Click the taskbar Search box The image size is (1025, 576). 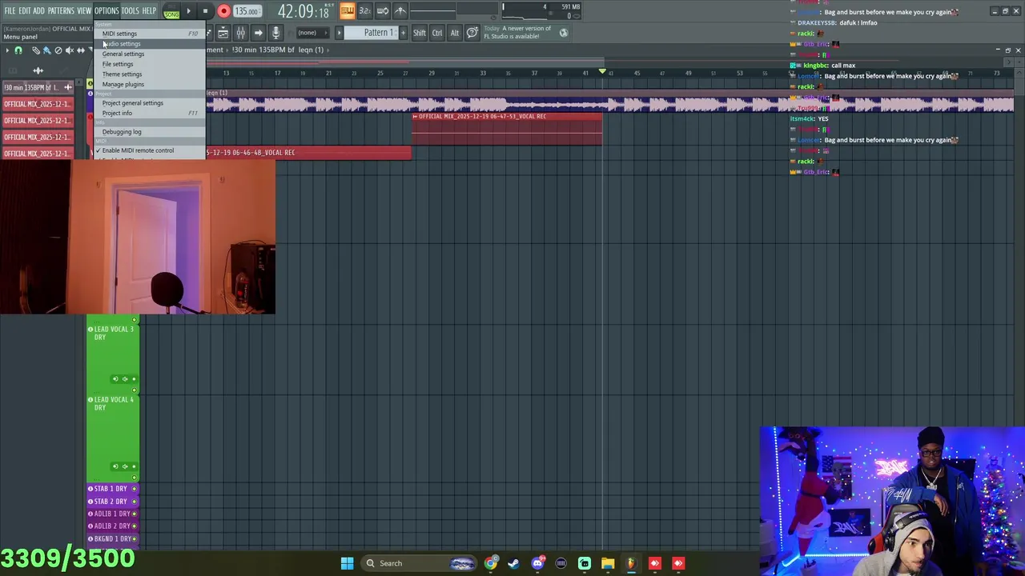pyautogui.click(x=420, y=563)
